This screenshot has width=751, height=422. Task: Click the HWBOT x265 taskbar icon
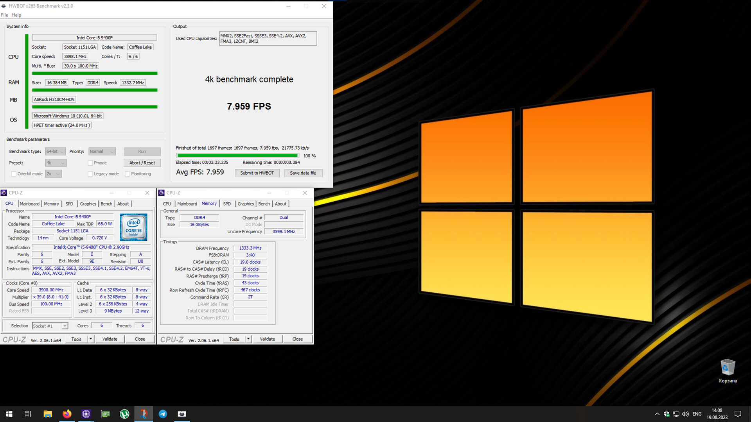(182, 414)
